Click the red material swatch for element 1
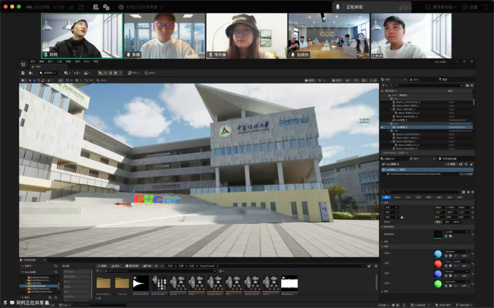Screen dimensions: 494x308 coord(438,264)
